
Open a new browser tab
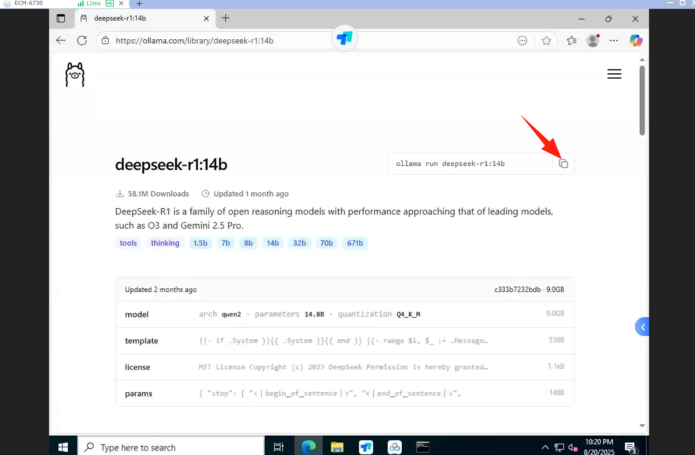226,18
